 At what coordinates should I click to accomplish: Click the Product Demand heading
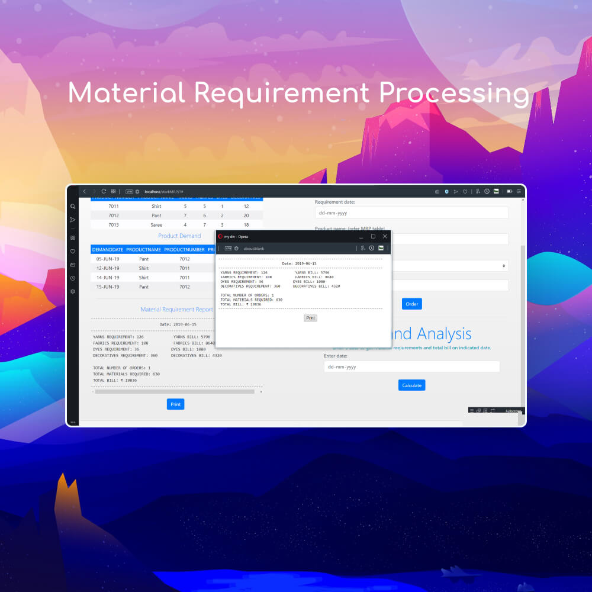[179, 236]
